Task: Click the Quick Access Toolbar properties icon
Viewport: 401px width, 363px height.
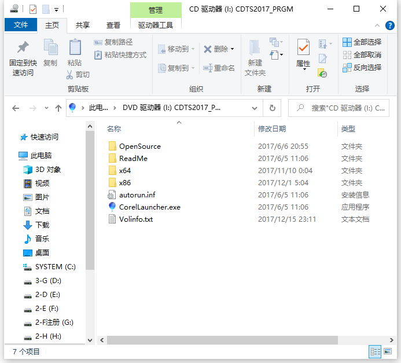Action: click(33, 9)
